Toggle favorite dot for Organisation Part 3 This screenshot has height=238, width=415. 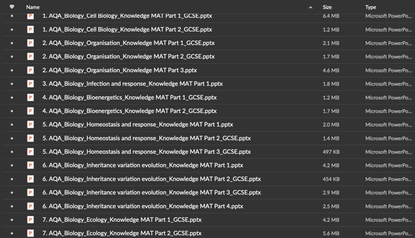(x=12, y=70)
